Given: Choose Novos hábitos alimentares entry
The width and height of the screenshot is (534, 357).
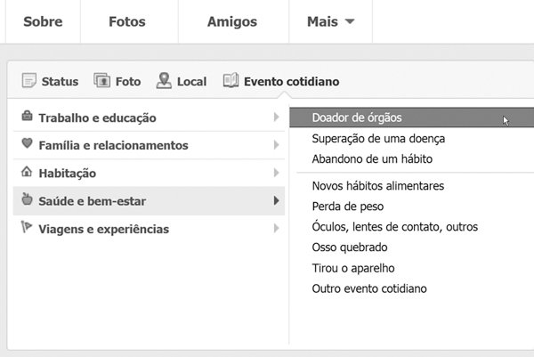Looking at the screenshot, I should [x=378, y=186].
